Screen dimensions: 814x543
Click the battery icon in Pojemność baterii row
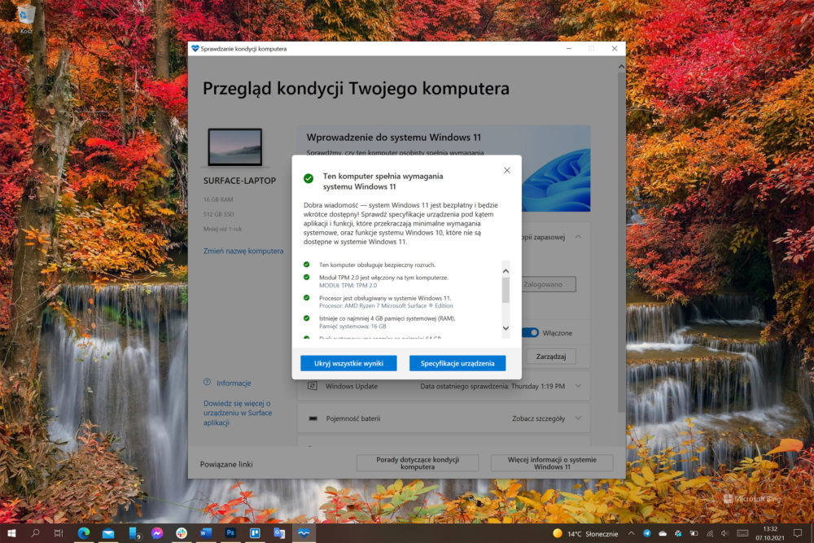pos(313,418)
